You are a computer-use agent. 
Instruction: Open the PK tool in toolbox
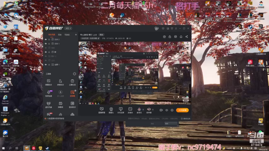(x=48, y=114)
